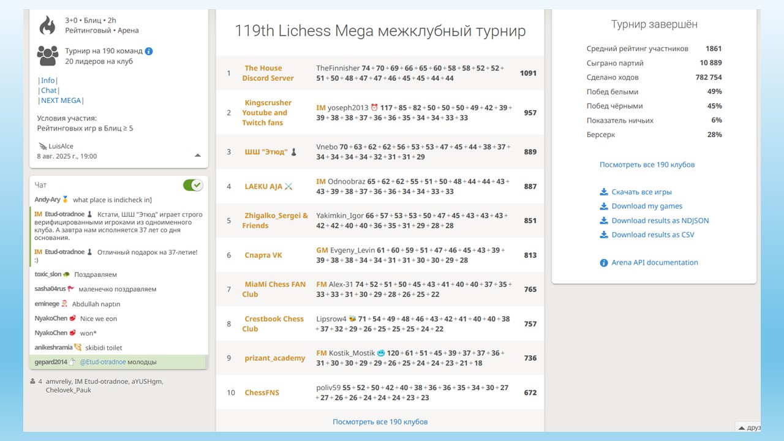784x441 pixels.
Task: Click @Etud-otradnoe mention in chat
Action: (x=103, y=362)
